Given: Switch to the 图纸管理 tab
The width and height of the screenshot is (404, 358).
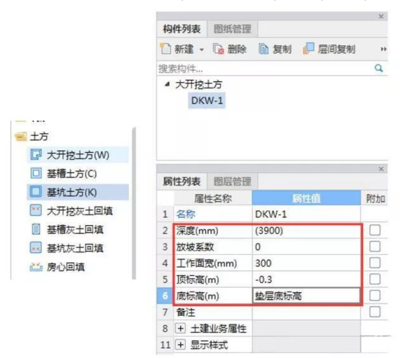Looking at the screenshot, I should pyautogui.click(x=232, y=30).
